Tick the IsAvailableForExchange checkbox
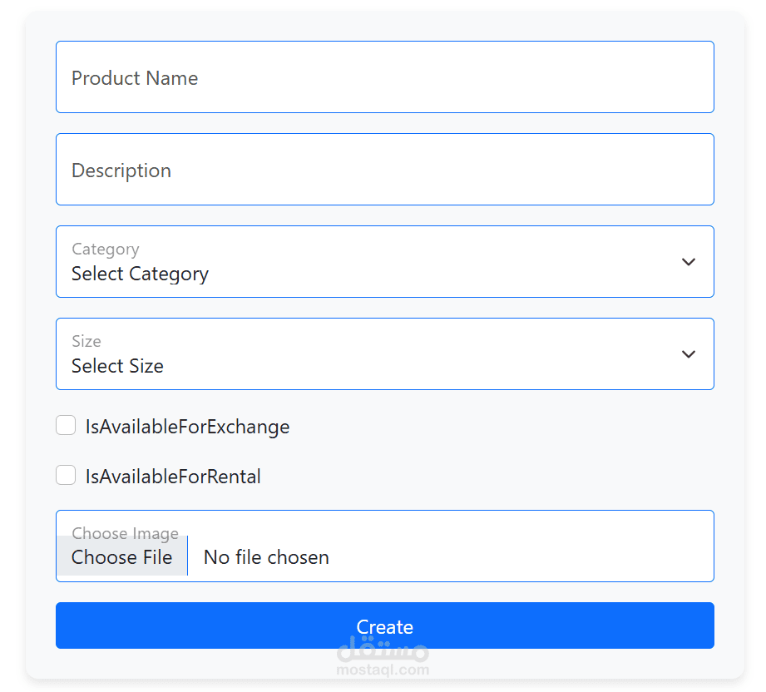The height and width of the screenshot is (692, 766). tap(66, 426)
